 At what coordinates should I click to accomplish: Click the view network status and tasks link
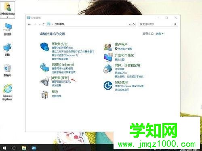click(62, 69)
